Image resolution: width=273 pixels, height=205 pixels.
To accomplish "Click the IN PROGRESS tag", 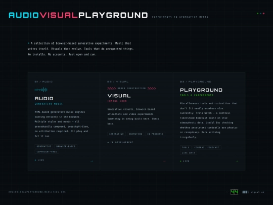I will (155, 134).
